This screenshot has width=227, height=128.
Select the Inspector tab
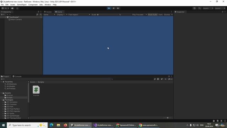pos(179,12)
